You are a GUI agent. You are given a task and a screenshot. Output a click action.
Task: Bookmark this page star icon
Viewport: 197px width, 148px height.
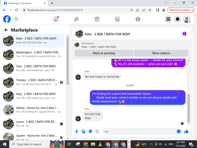(150, 10)
